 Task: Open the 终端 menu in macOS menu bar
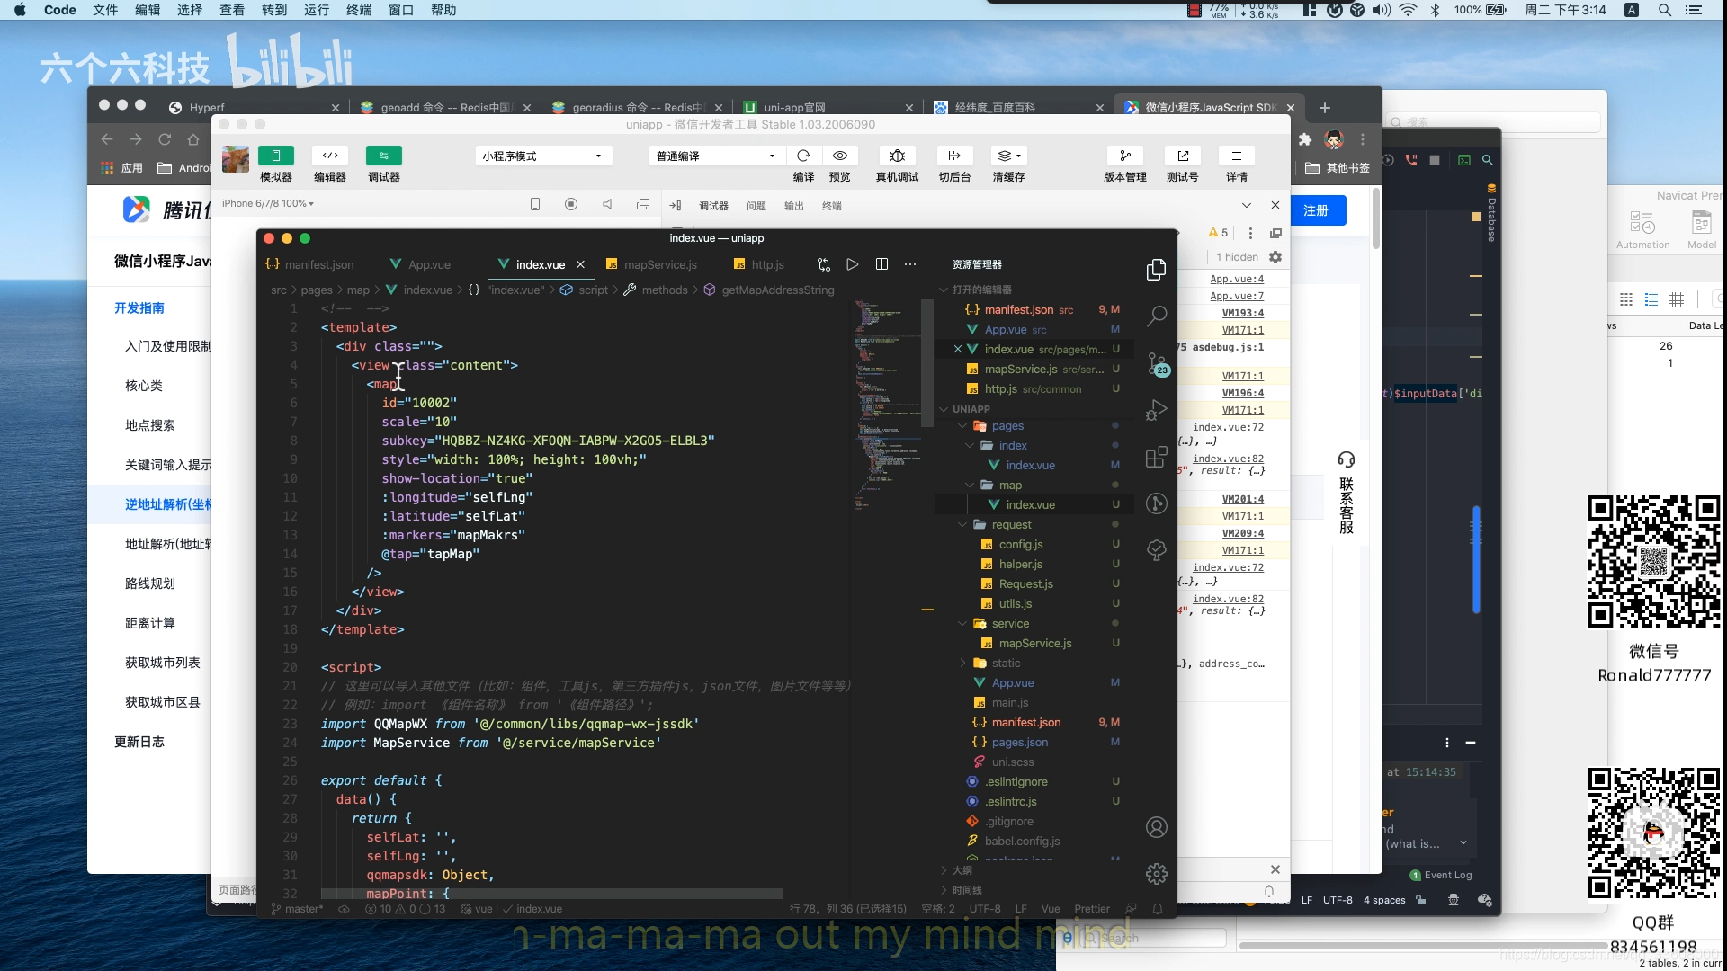point(358,10)
